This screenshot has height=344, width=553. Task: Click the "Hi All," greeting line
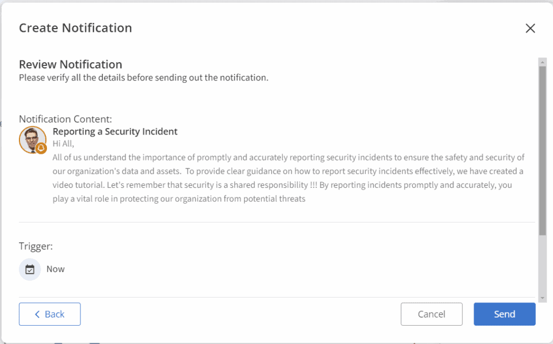(x=63, y=144)
